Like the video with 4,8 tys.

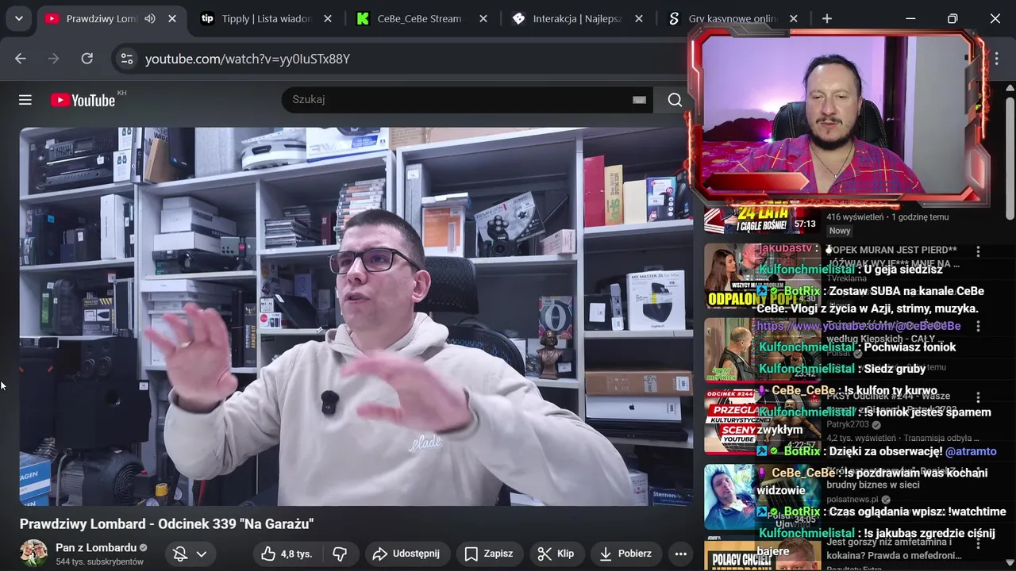[287, 554]
